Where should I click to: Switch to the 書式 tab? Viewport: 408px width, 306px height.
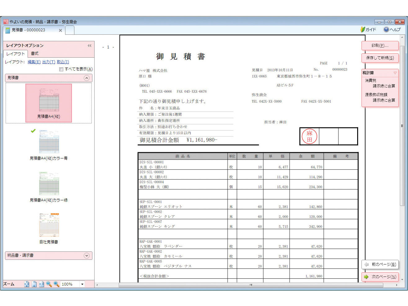click(35, 54)
